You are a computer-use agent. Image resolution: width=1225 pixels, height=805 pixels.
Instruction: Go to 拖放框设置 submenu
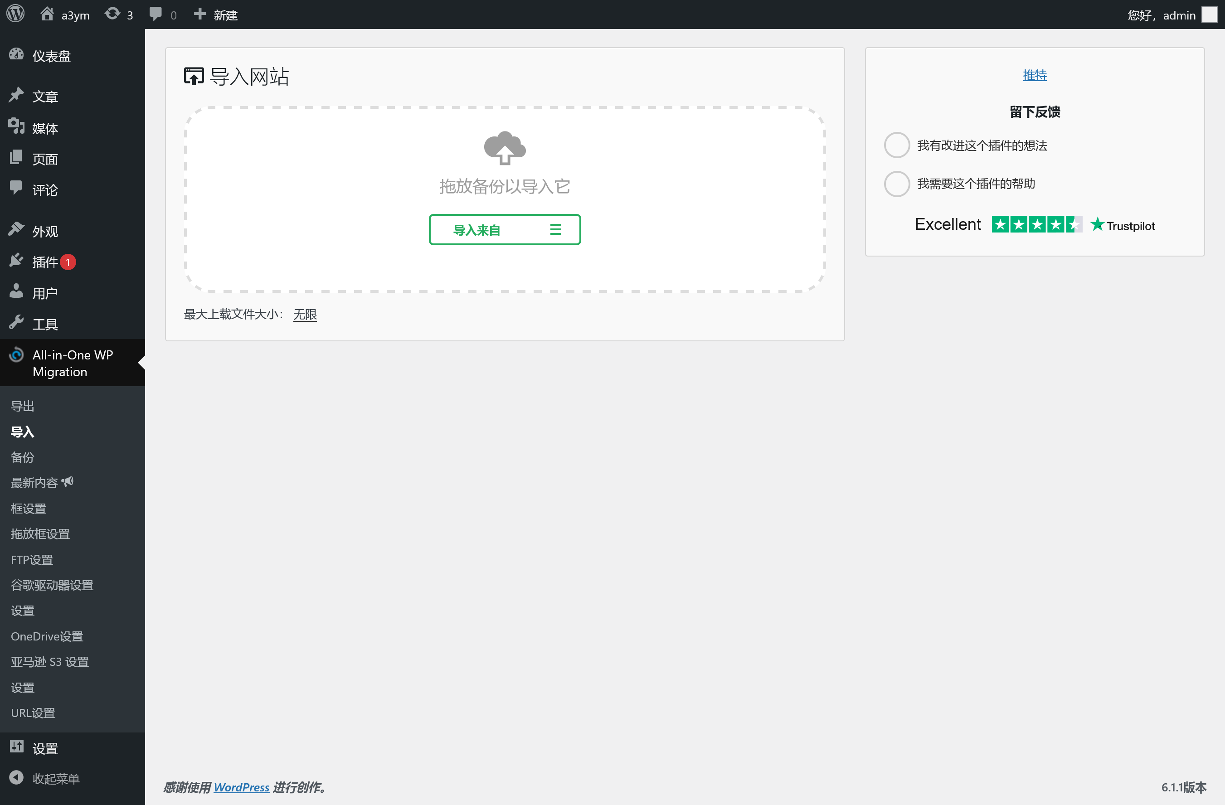point(40,534)
